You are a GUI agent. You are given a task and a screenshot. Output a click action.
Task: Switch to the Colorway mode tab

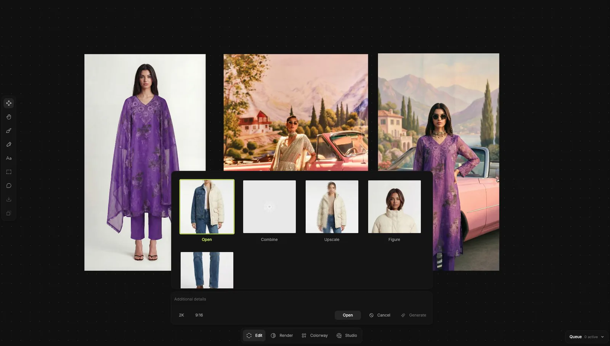point(315,335)
